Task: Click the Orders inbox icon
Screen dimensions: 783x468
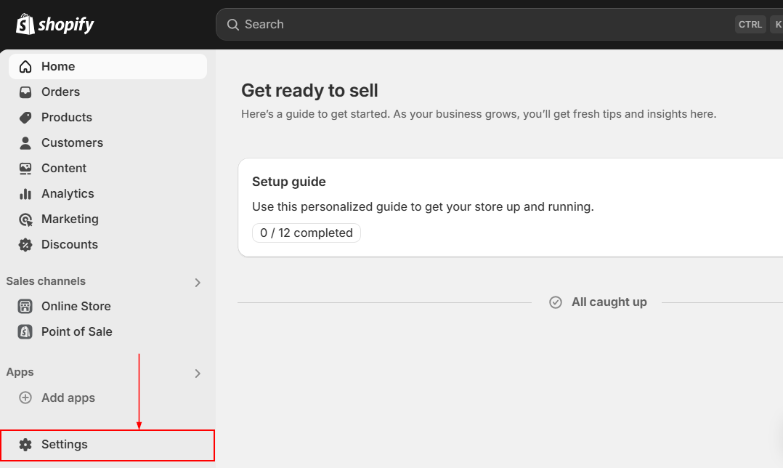Action: (25, 92)
